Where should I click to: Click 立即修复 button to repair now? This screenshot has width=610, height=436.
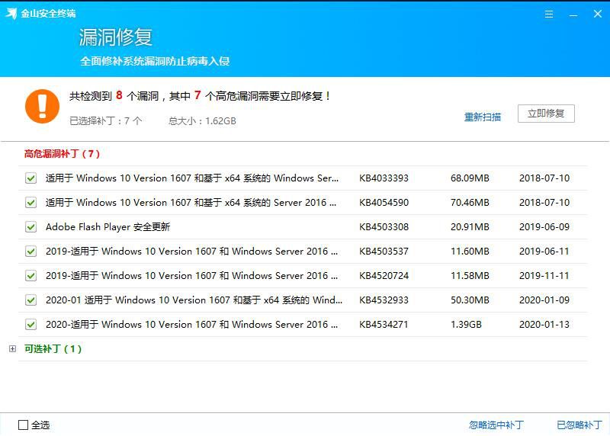[x=546, y=114]
